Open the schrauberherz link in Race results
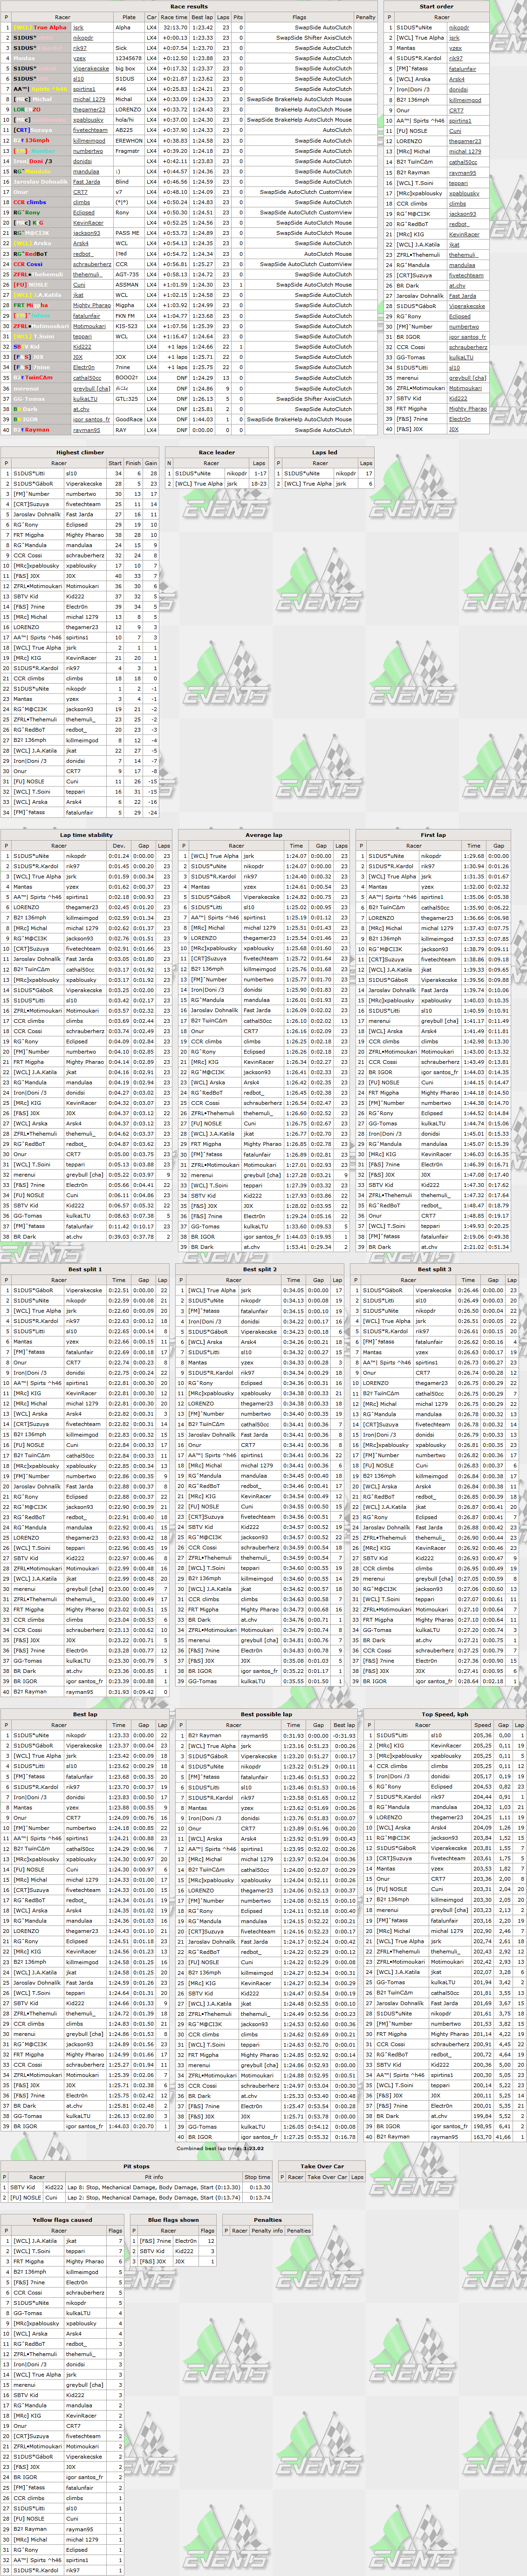 92,264
